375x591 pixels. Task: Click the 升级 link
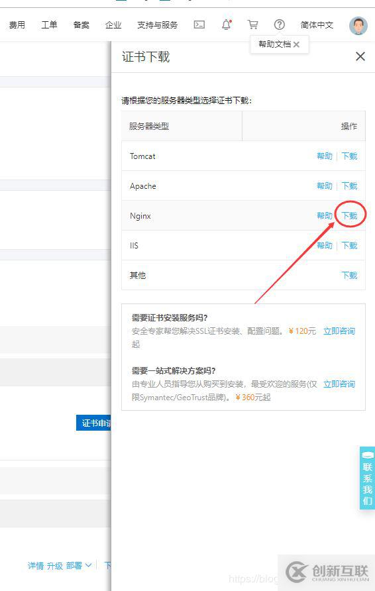(x=55, y=566)
